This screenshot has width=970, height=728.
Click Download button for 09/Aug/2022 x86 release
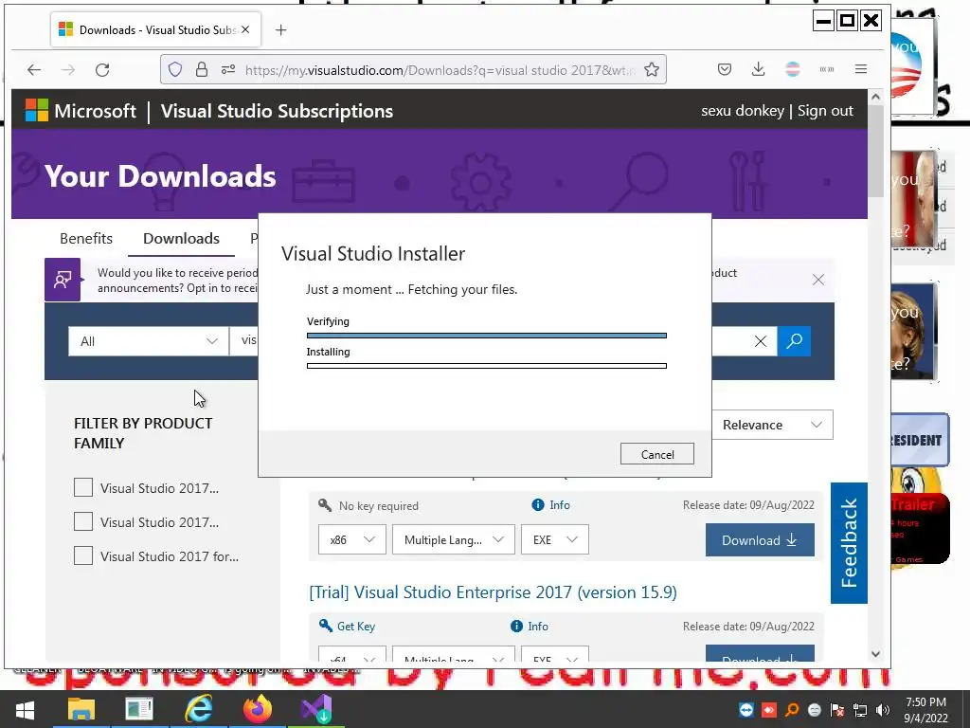760,539
